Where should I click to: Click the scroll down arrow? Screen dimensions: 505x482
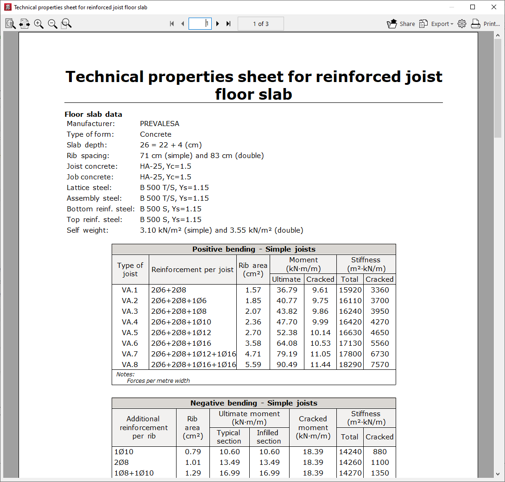tap(498, 474)
